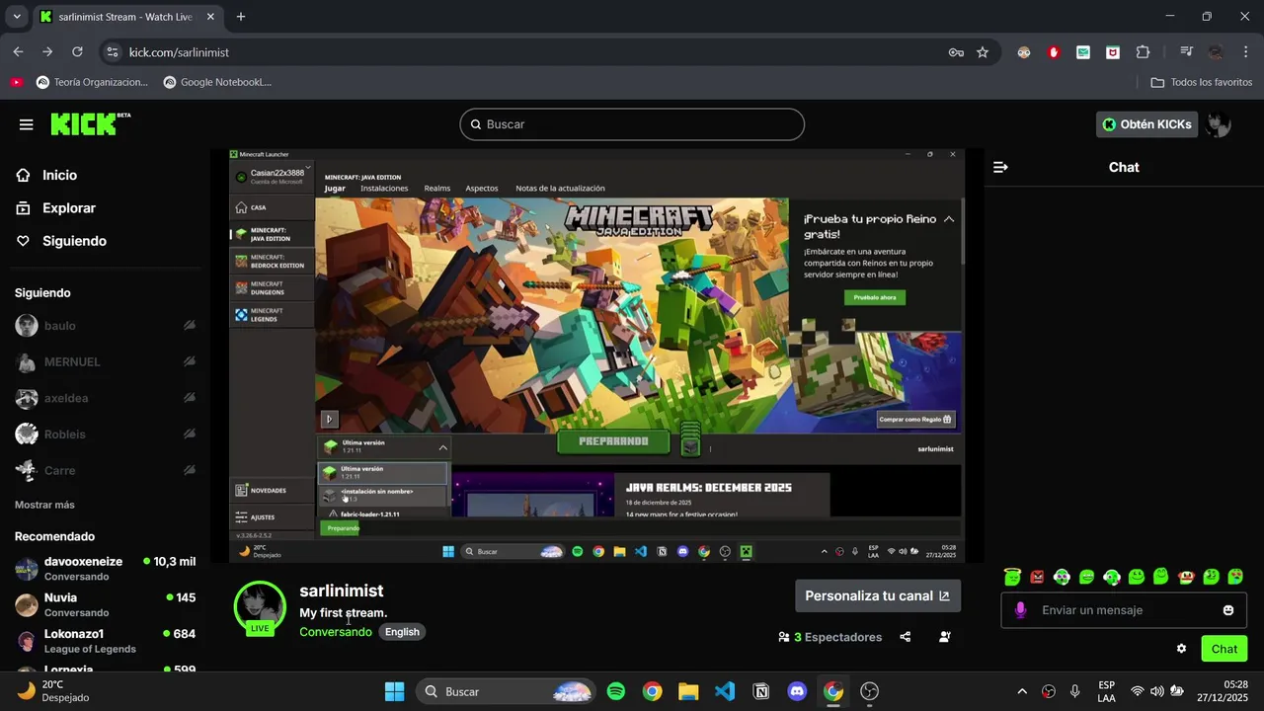Screen dimensions: 1264x711
Task: Click the share stream icon
Action: [906, 637]
